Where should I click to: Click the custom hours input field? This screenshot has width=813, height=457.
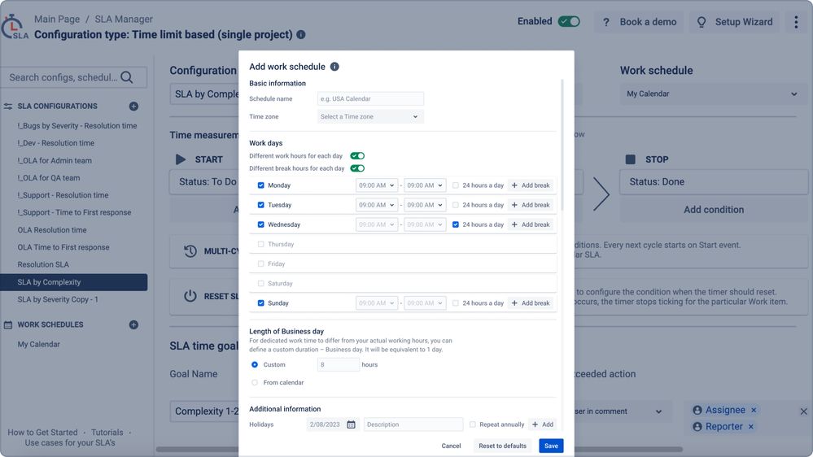pos(338,365)
